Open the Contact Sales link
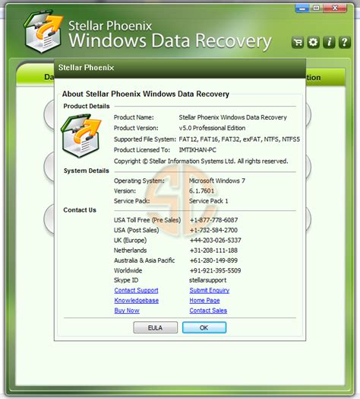 (x=208, y=311)
